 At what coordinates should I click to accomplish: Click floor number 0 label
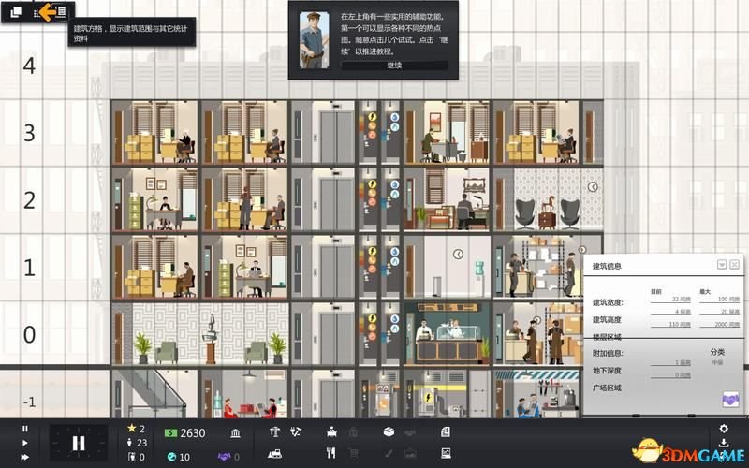coord(29,335)
